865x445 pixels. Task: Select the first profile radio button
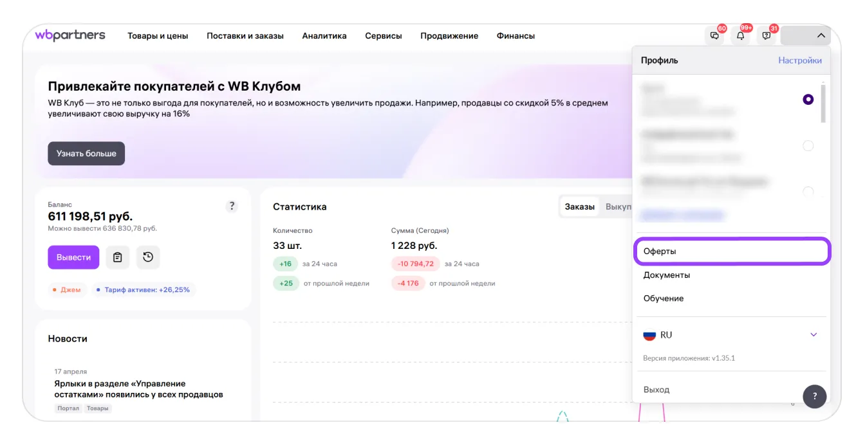tap(808, 100)
